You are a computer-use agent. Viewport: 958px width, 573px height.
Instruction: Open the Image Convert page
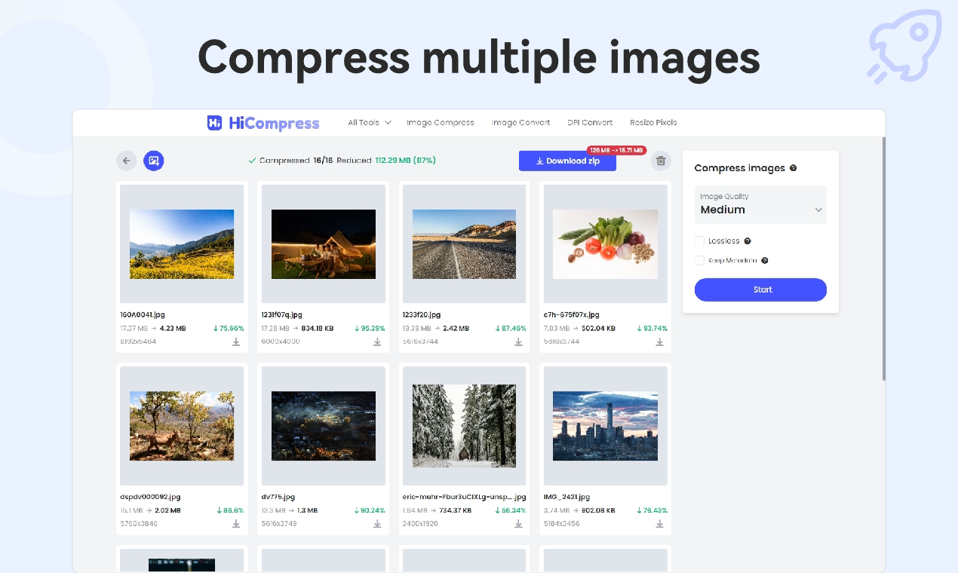tap(520, 122)
